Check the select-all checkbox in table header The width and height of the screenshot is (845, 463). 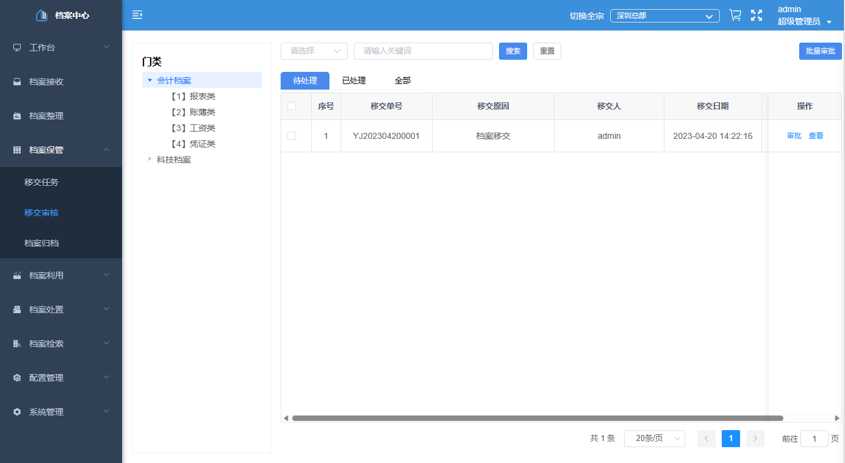[x=291, y=105]
